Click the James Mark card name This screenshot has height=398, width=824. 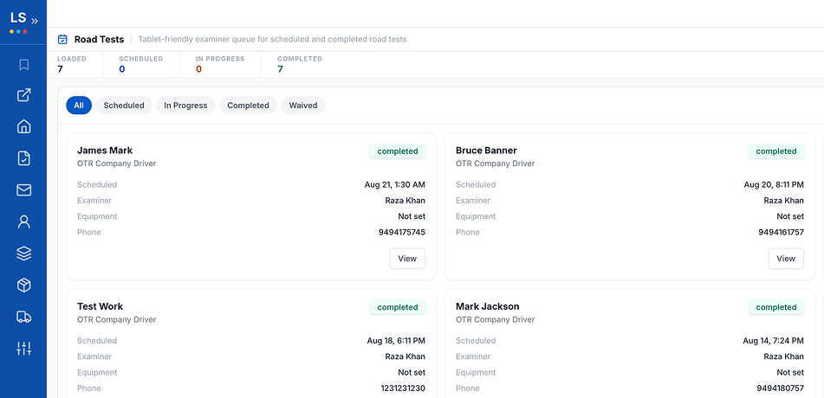105,151
